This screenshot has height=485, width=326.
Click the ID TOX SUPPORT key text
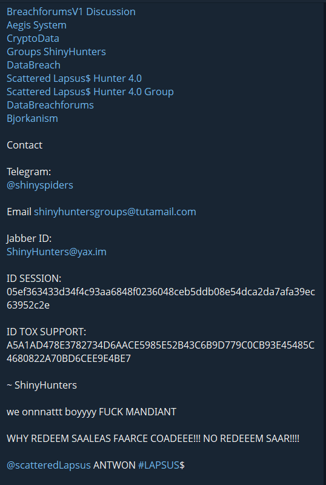click(161, 352)
